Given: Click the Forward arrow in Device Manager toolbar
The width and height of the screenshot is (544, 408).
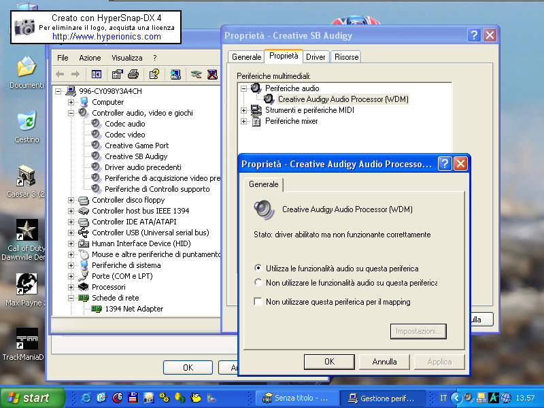Looking at the screenshot, I should 75,74.
